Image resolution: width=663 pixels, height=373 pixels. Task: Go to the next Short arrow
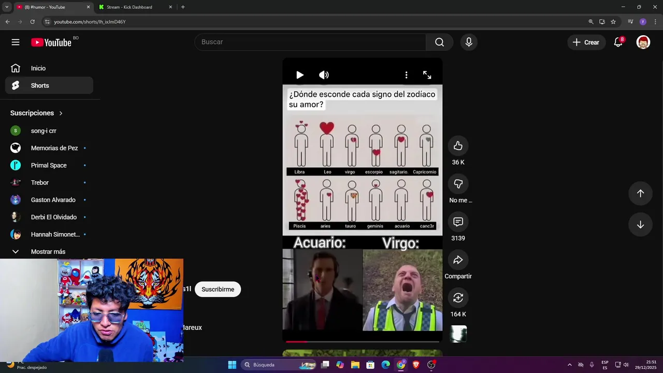640,225
